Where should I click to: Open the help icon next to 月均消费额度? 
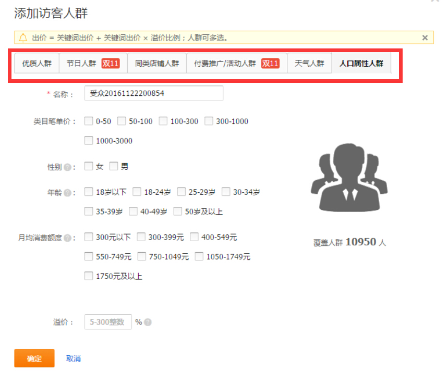(67, 238)
